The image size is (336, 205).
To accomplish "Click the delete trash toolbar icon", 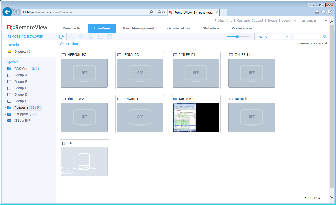I will tap(91, 37).
